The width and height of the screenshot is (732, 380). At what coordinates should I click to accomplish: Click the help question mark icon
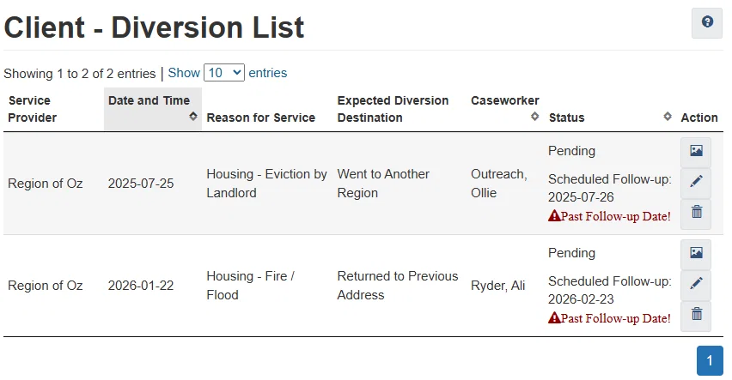point(707,22)
